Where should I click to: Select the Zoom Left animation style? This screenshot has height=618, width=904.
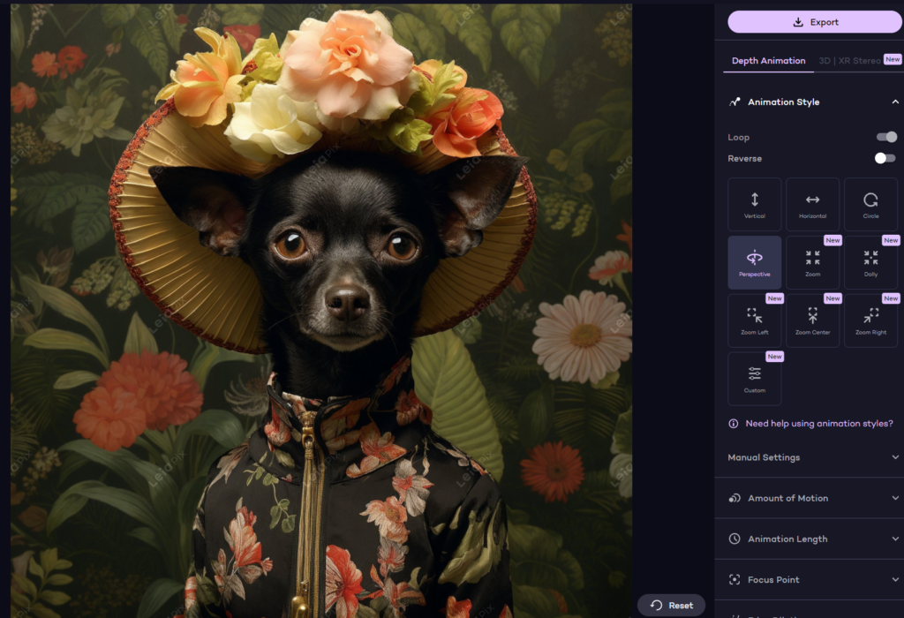tap(754, 320)
